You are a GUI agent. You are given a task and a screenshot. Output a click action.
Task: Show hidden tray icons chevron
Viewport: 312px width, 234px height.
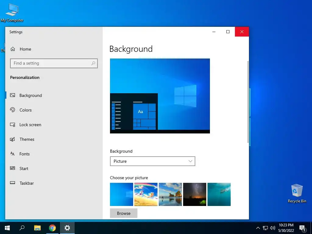click(x=258, y=228)
